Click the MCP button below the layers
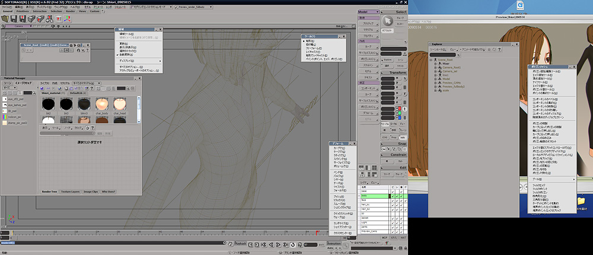593x255 pixels. tap(385, 238)
